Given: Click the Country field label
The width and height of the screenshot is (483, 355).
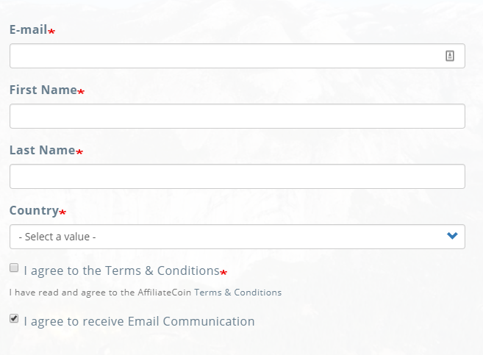Looking at the screenshot, I should (34, 210).
